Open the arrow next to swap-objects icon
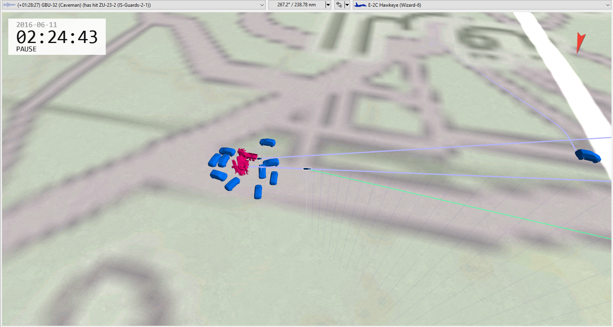Screen dimensions: 613x327 pos(347,5)
